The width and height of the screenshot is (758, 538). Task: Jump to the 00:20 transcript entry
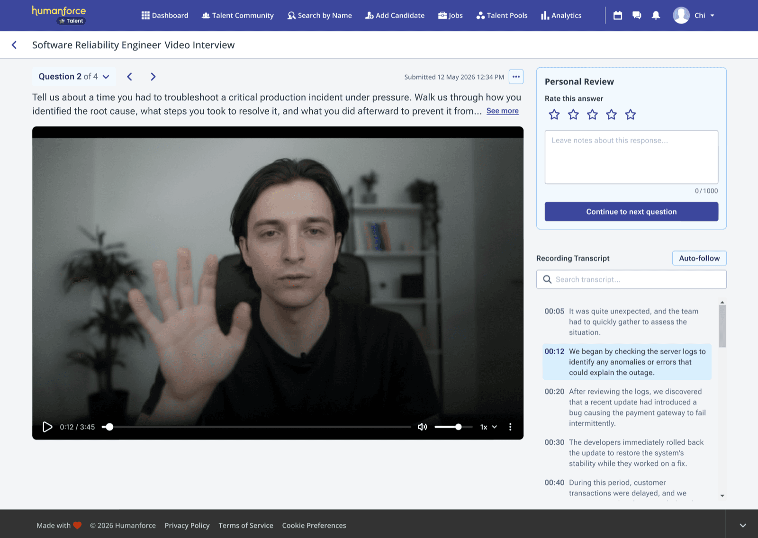[627, 407]
